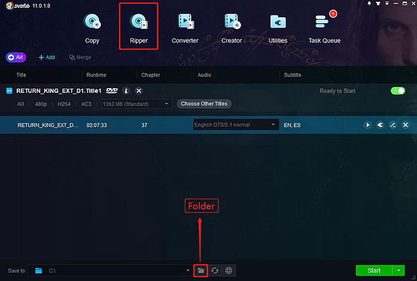417x281 pixels.
Task: Start the ripping task
Action: click(374, 271)
